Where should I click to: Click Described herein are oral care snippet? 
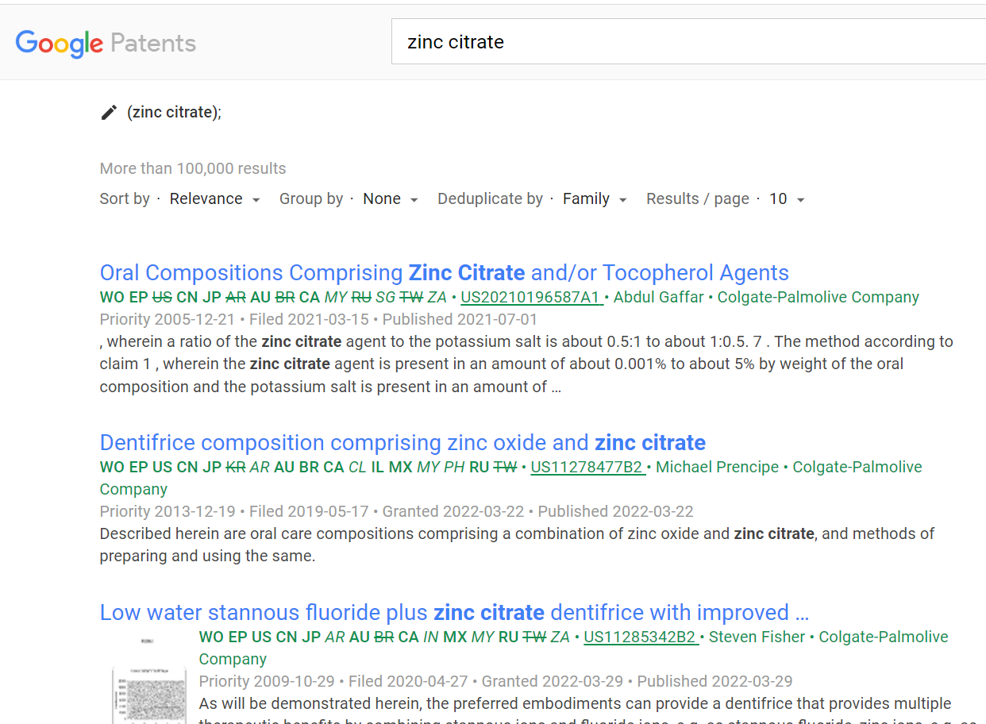click(x=517, y=545)
